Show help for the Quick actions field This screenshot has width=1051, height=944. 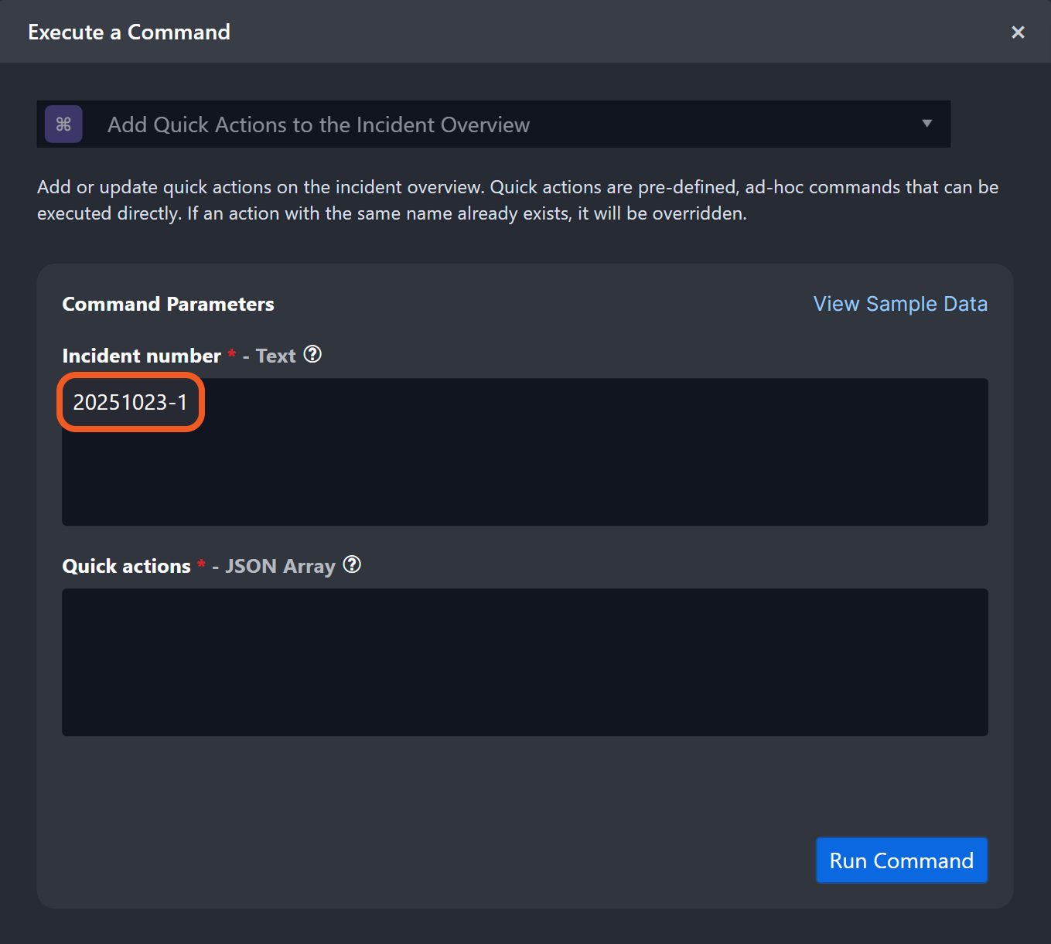point(352,564)
